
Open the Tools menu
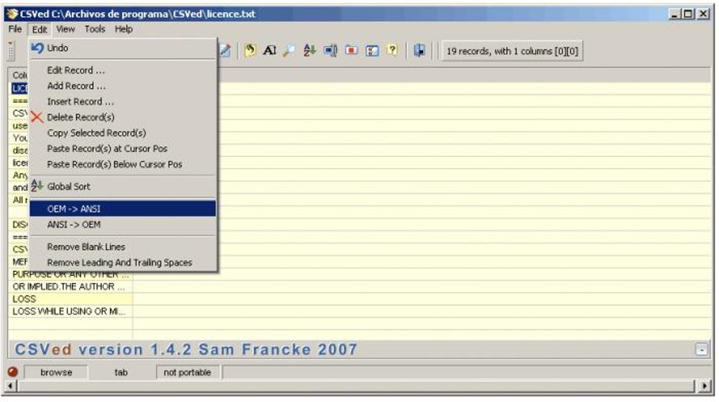point(95,29)
